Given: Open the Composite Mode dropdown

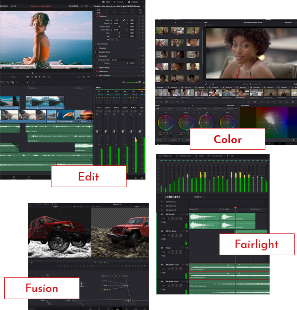Looking at the screenshot, I should tap(123, 60).
